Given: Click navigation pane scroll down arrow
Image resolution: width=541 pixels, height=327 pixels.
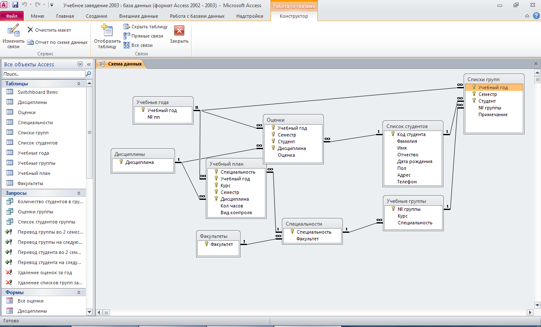Looking at the screenshot, I should [x=89, y=312].
